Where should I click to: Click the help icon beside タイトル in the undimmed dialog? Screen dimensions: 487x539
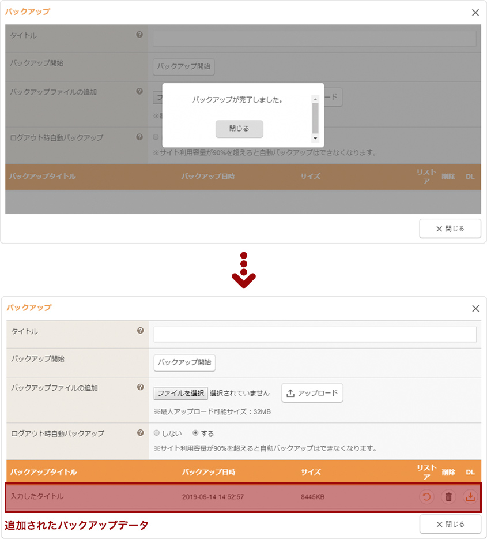click(140, 331)
